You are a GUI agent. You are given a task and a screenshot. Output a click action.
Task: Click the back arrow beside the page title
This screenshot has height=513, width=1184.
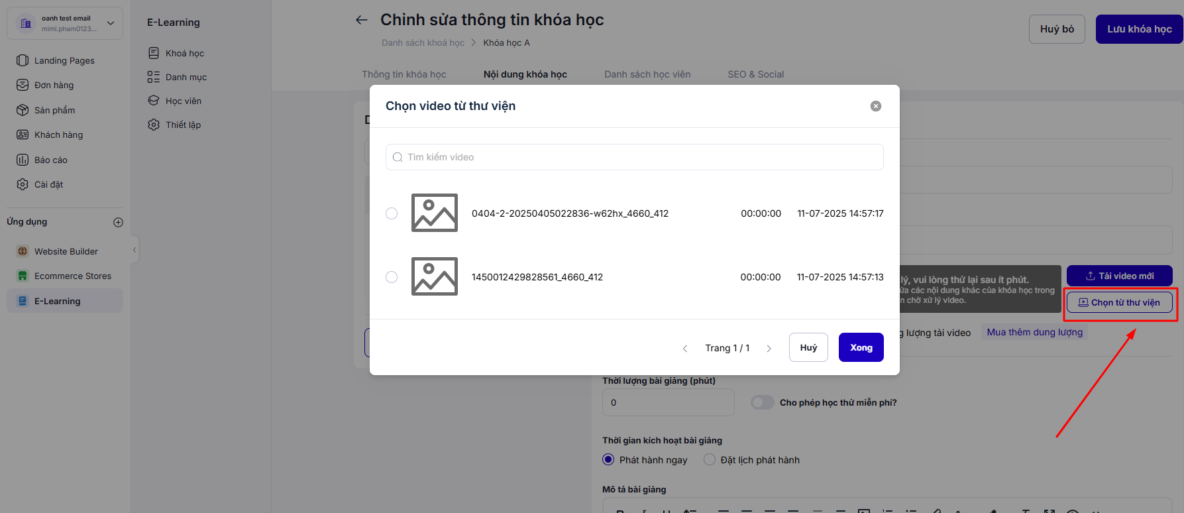click(361, 20)
